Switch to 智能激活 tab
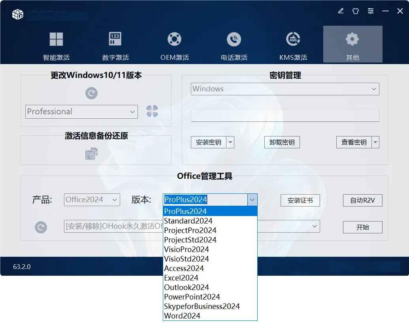Viewport: 409px width, 324px height. point(57,46)
